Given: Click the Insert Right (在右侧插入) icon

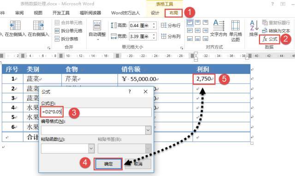Looking at the screenshot, I should pyautogui.click(x=38, y=25).
